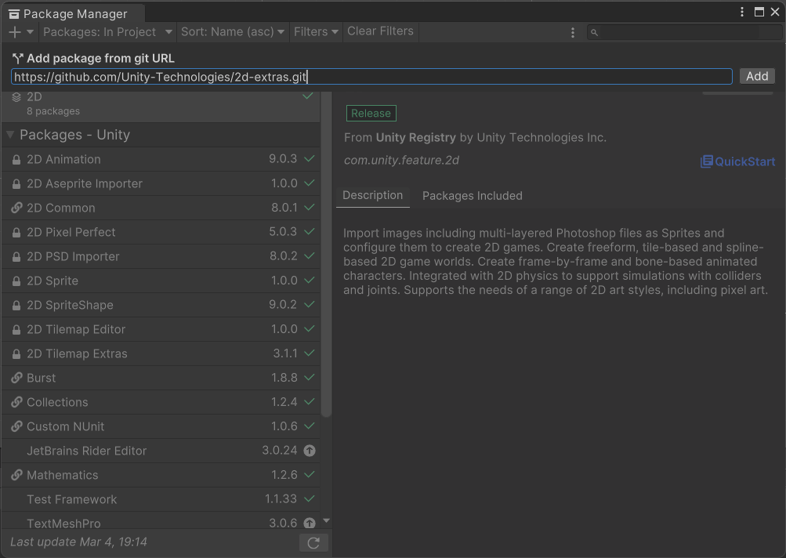Click the lock icon beside 2D Tilemap Extras

coord(16,354)
